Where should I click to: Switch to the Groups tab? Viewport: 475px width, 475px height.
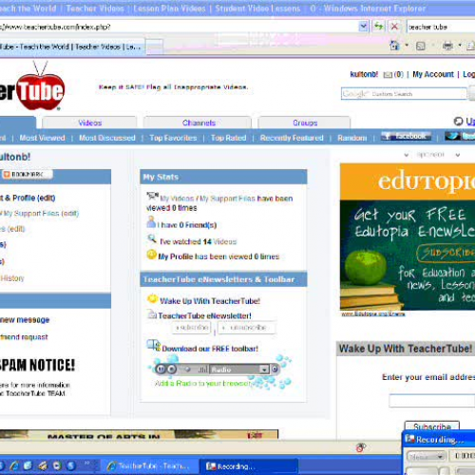[x=305, y=123]
